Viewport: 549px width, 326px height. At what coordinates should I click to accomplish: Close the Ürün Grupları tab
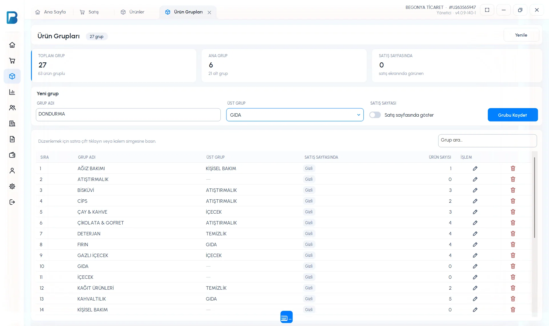tap(209, 12)
